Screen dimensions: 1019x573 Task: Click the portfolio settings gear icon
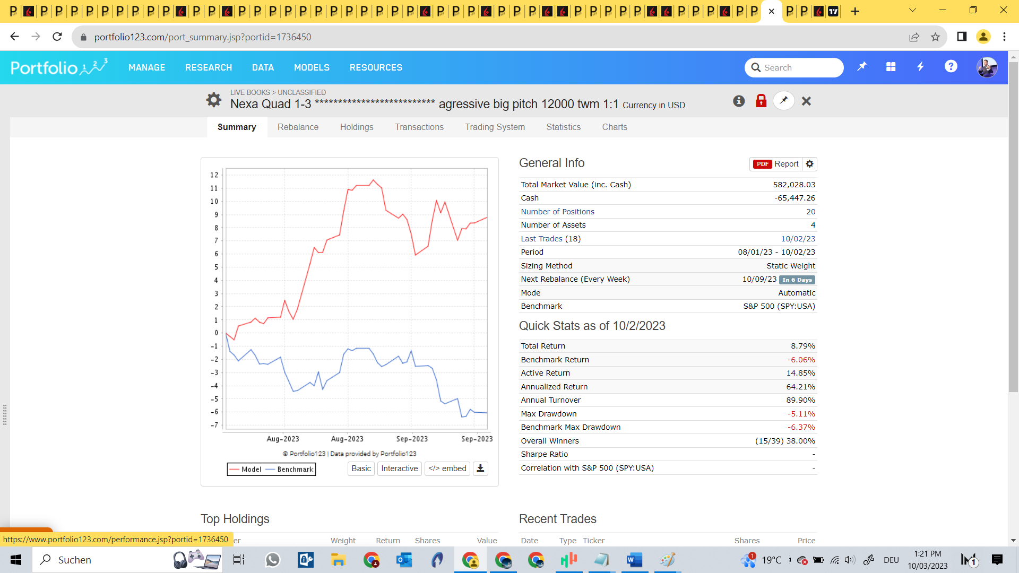[213, 100]
